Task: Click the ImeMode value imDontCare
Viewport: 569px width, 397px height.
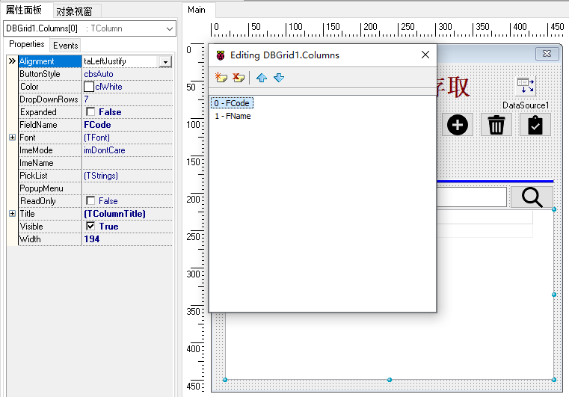Action: (105, 150)
